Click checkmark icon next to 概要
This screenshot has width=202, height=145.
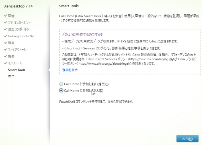pyautogui.click(x=5, y=56)
